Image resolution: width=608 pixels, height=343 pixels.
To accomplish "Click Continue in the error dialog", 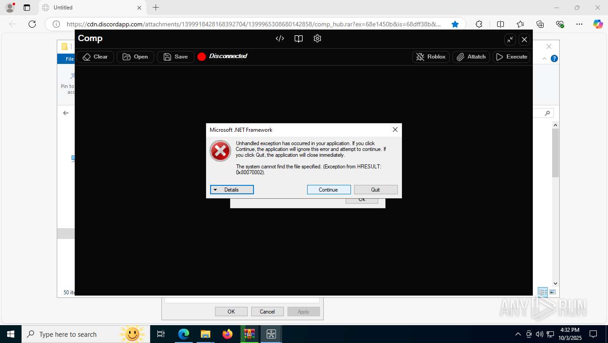I will pos(329,190).
